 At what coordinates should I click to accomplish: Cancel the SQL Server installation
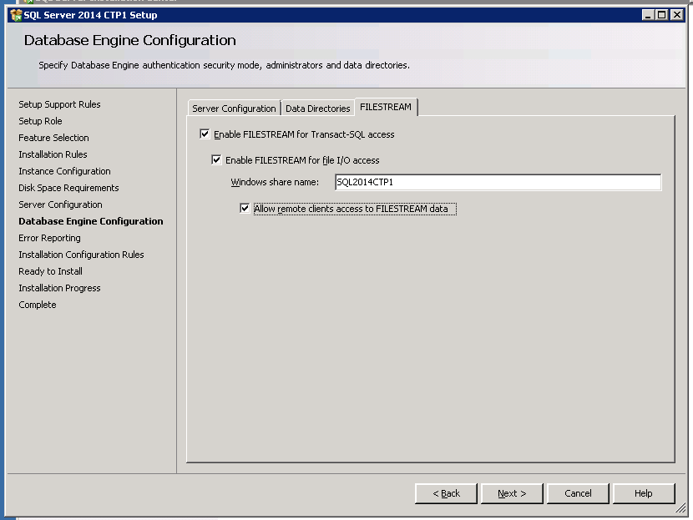[x=578, y=493]
